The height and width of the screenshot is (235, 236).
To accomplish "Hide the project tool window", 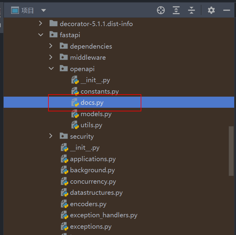I will pos(226,11).
